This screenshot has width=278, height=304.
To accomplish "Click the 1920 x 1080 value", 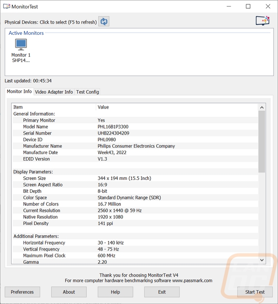I will click(x=110, y=217).
